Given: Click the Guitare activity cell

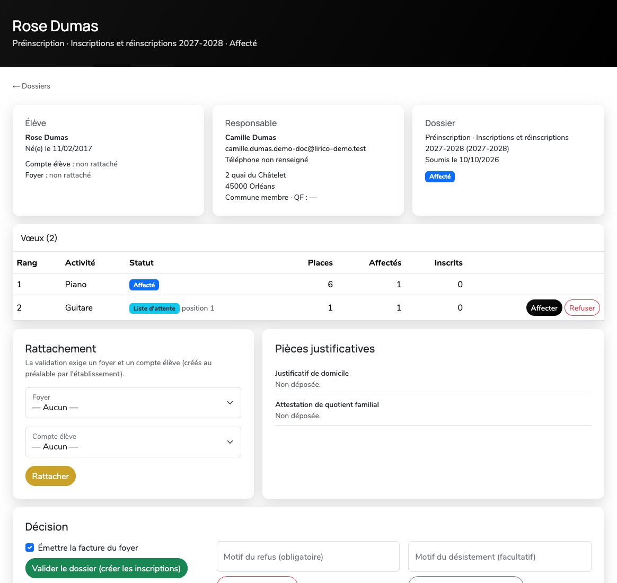Looking at the screenshot, I should point(78,307).
